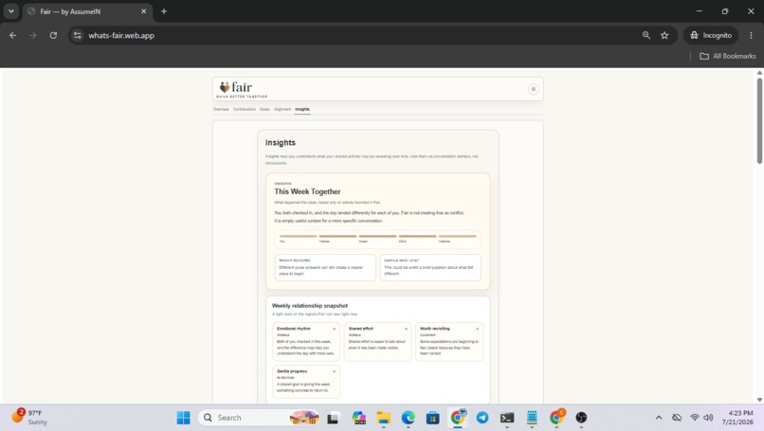Go back to the previous page

pyautogui.click(x=13, y=35)
